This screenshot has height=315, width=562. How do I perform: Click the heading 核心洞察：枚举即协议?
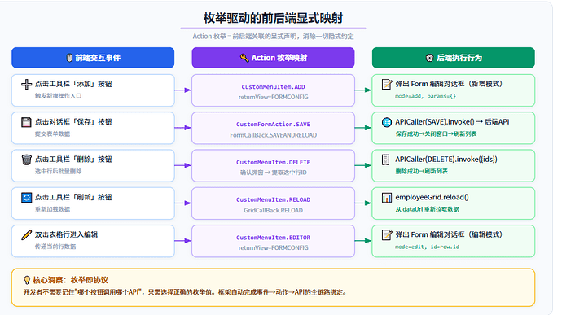point(70,280)
